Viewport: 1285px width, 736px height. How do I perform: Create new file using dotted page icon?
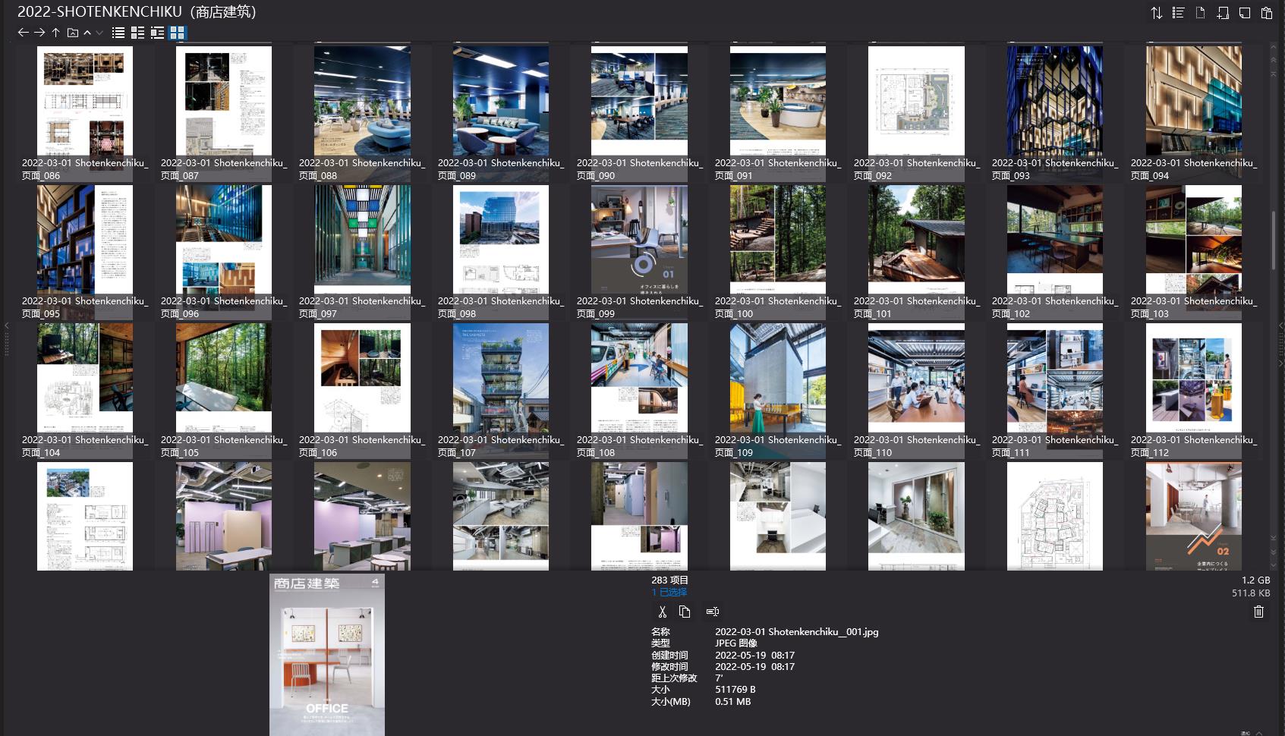(1200, 13)
